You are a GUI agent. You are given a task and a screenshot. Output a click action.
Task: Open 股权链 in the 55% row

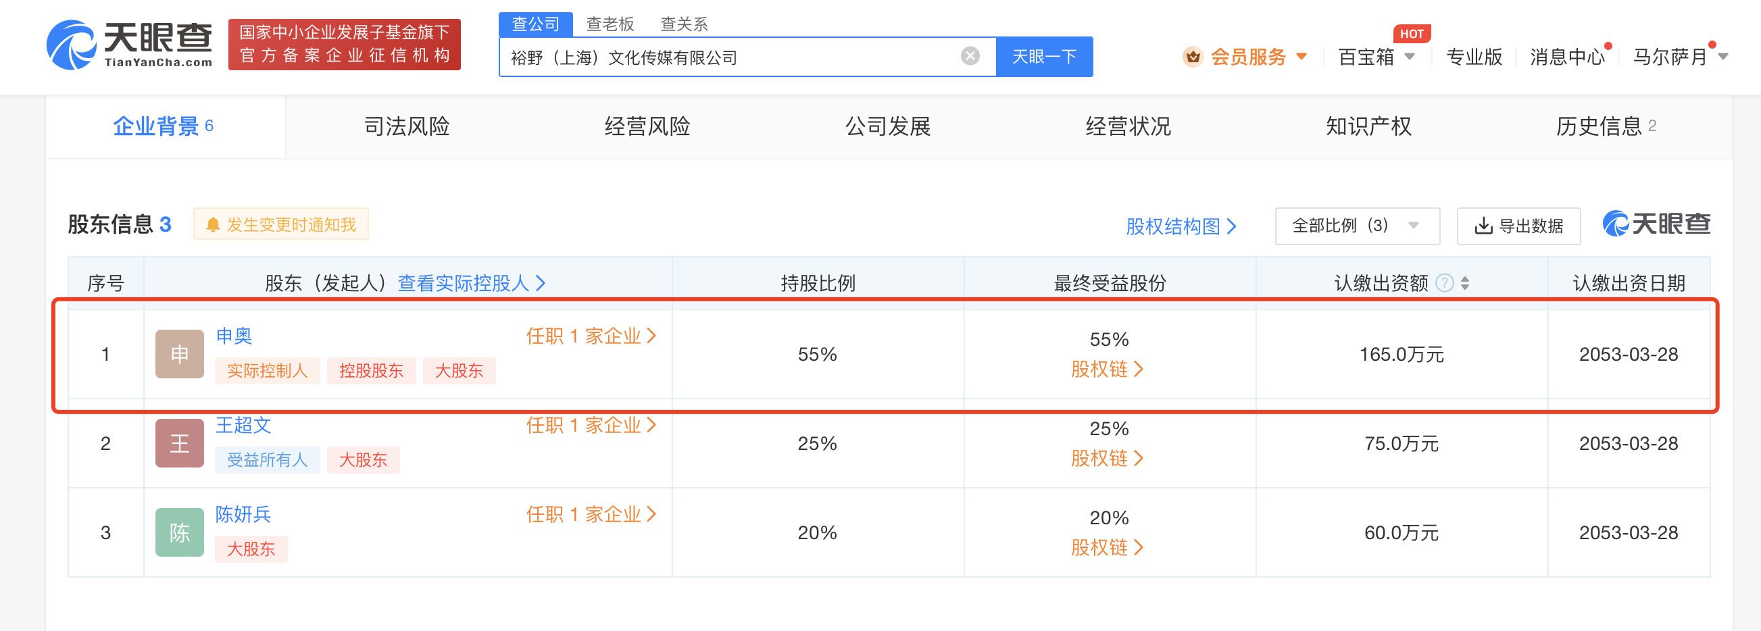1107,369
